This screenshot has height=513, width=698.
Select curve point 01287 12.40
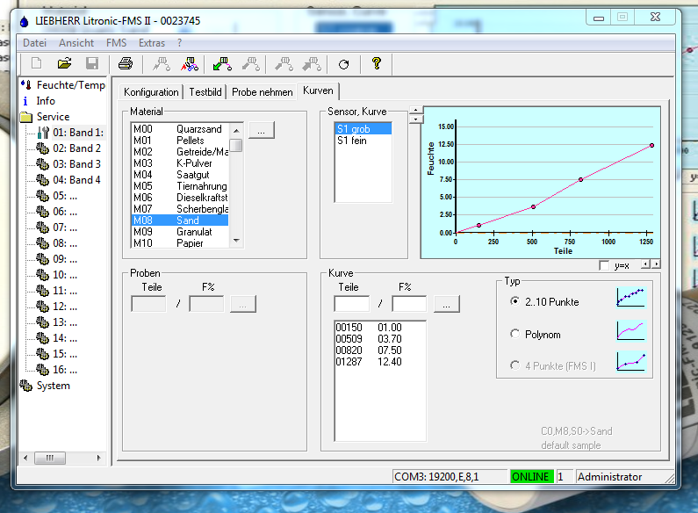pyautogui.click(x=379, y=362)
